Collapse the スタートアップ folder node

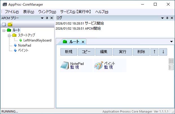(x=9, y=35)
